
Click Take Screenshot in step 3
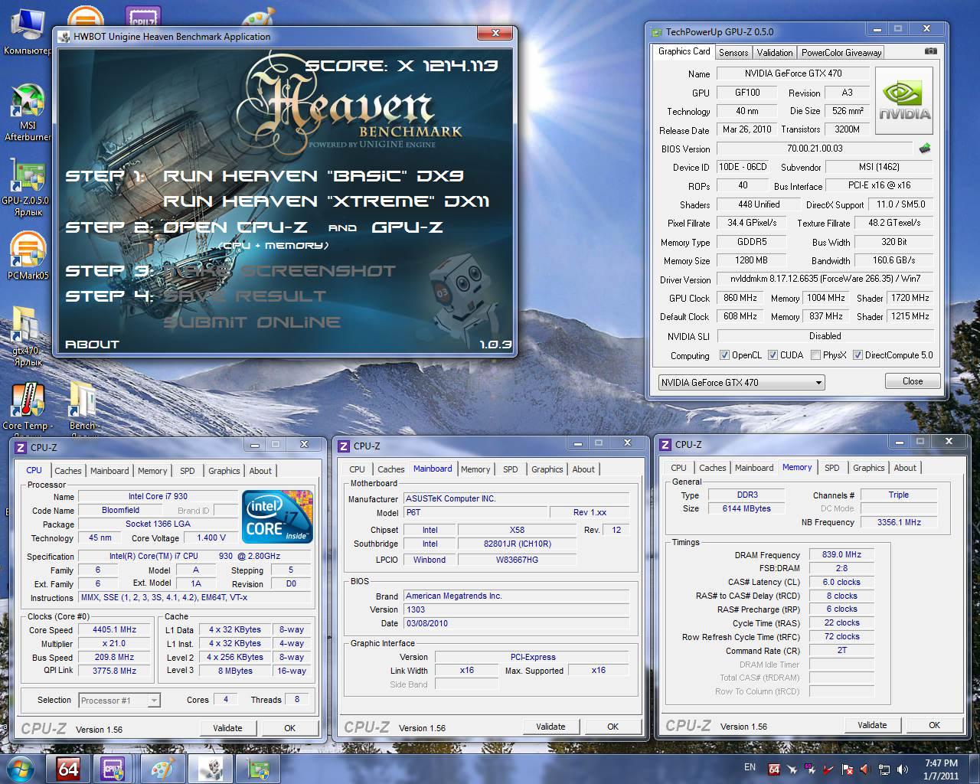(x=279, y=270)
